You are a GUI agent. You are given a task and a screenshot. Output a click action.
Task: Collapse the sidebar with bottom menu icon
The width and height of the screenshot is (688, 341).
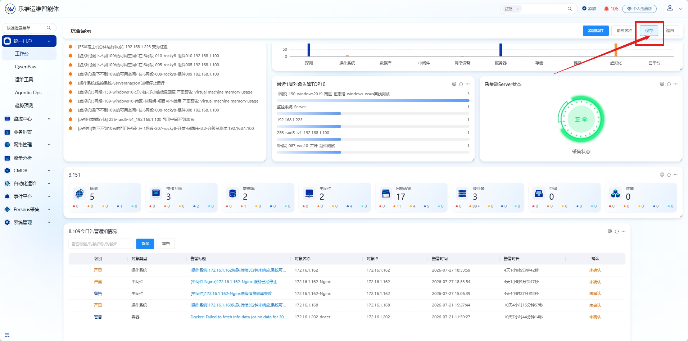pos(7,335)
